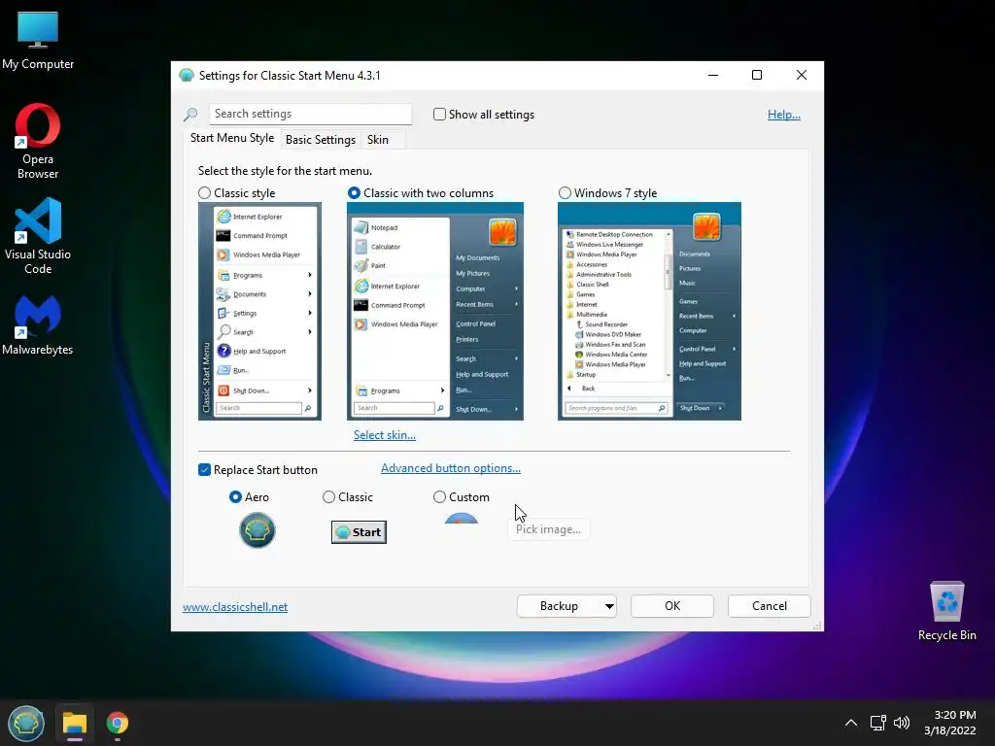Click the Custom button image preview
The height and width of the screenshot is (746, 995).
pos(462,519)
